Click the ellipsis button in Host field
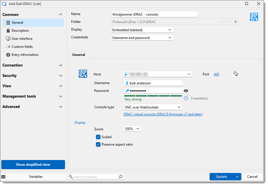 click(189, 74)
